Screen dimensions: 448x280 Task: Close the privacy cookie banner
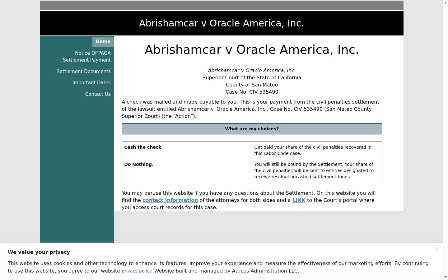437,248
